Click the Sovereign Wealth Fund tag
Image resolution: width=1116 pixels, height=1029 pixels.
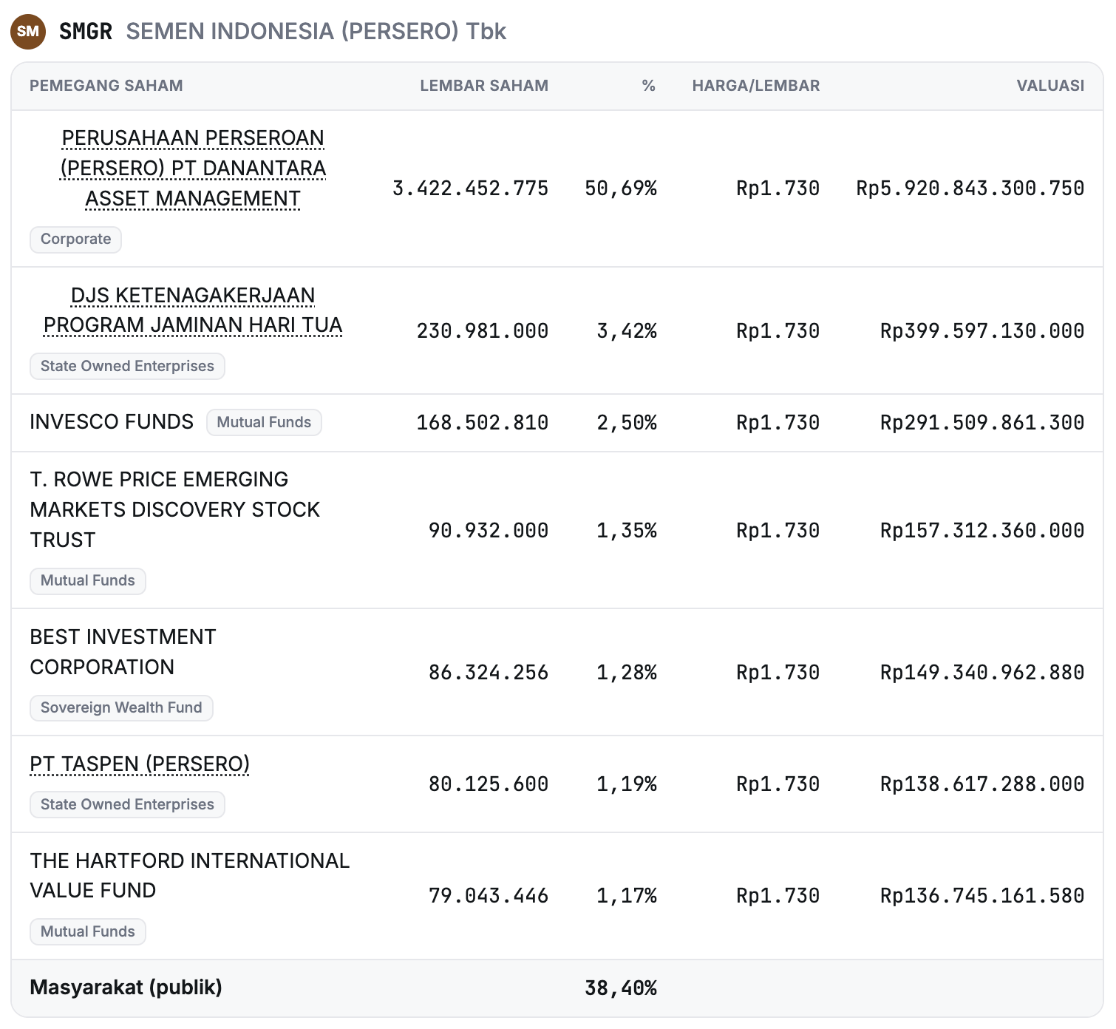click(x=121, y=707)
